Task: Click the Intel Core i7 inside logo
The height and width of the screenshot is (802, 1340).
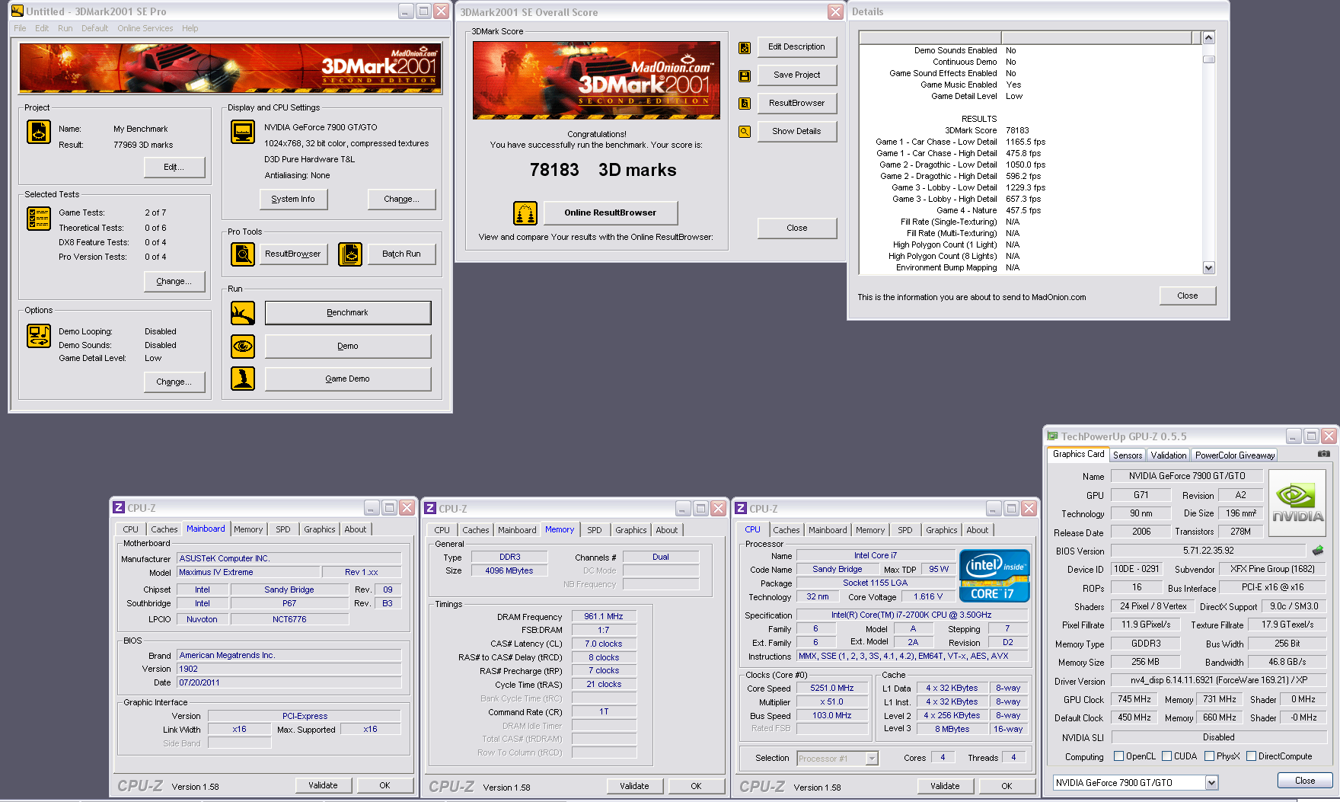Action: pyautogui.click(x=994, y=576)
